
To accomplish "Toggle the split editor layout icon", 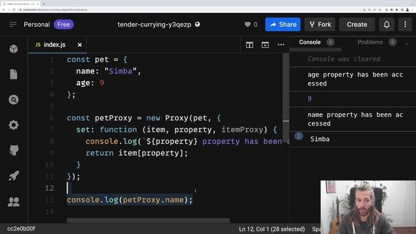I will (250, 45).
